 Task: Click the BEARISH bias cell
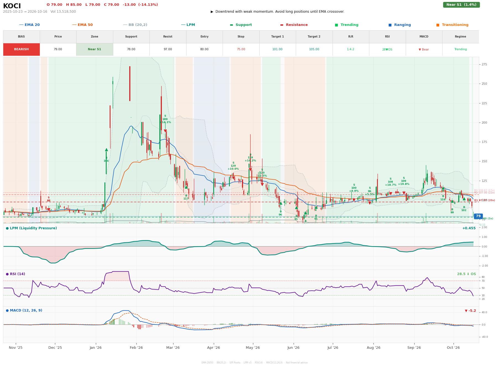21,49
